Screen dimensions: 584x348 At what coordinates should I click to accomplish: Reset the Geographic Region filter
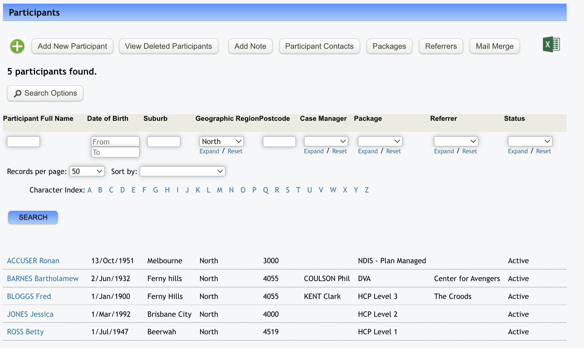[235, 151]
